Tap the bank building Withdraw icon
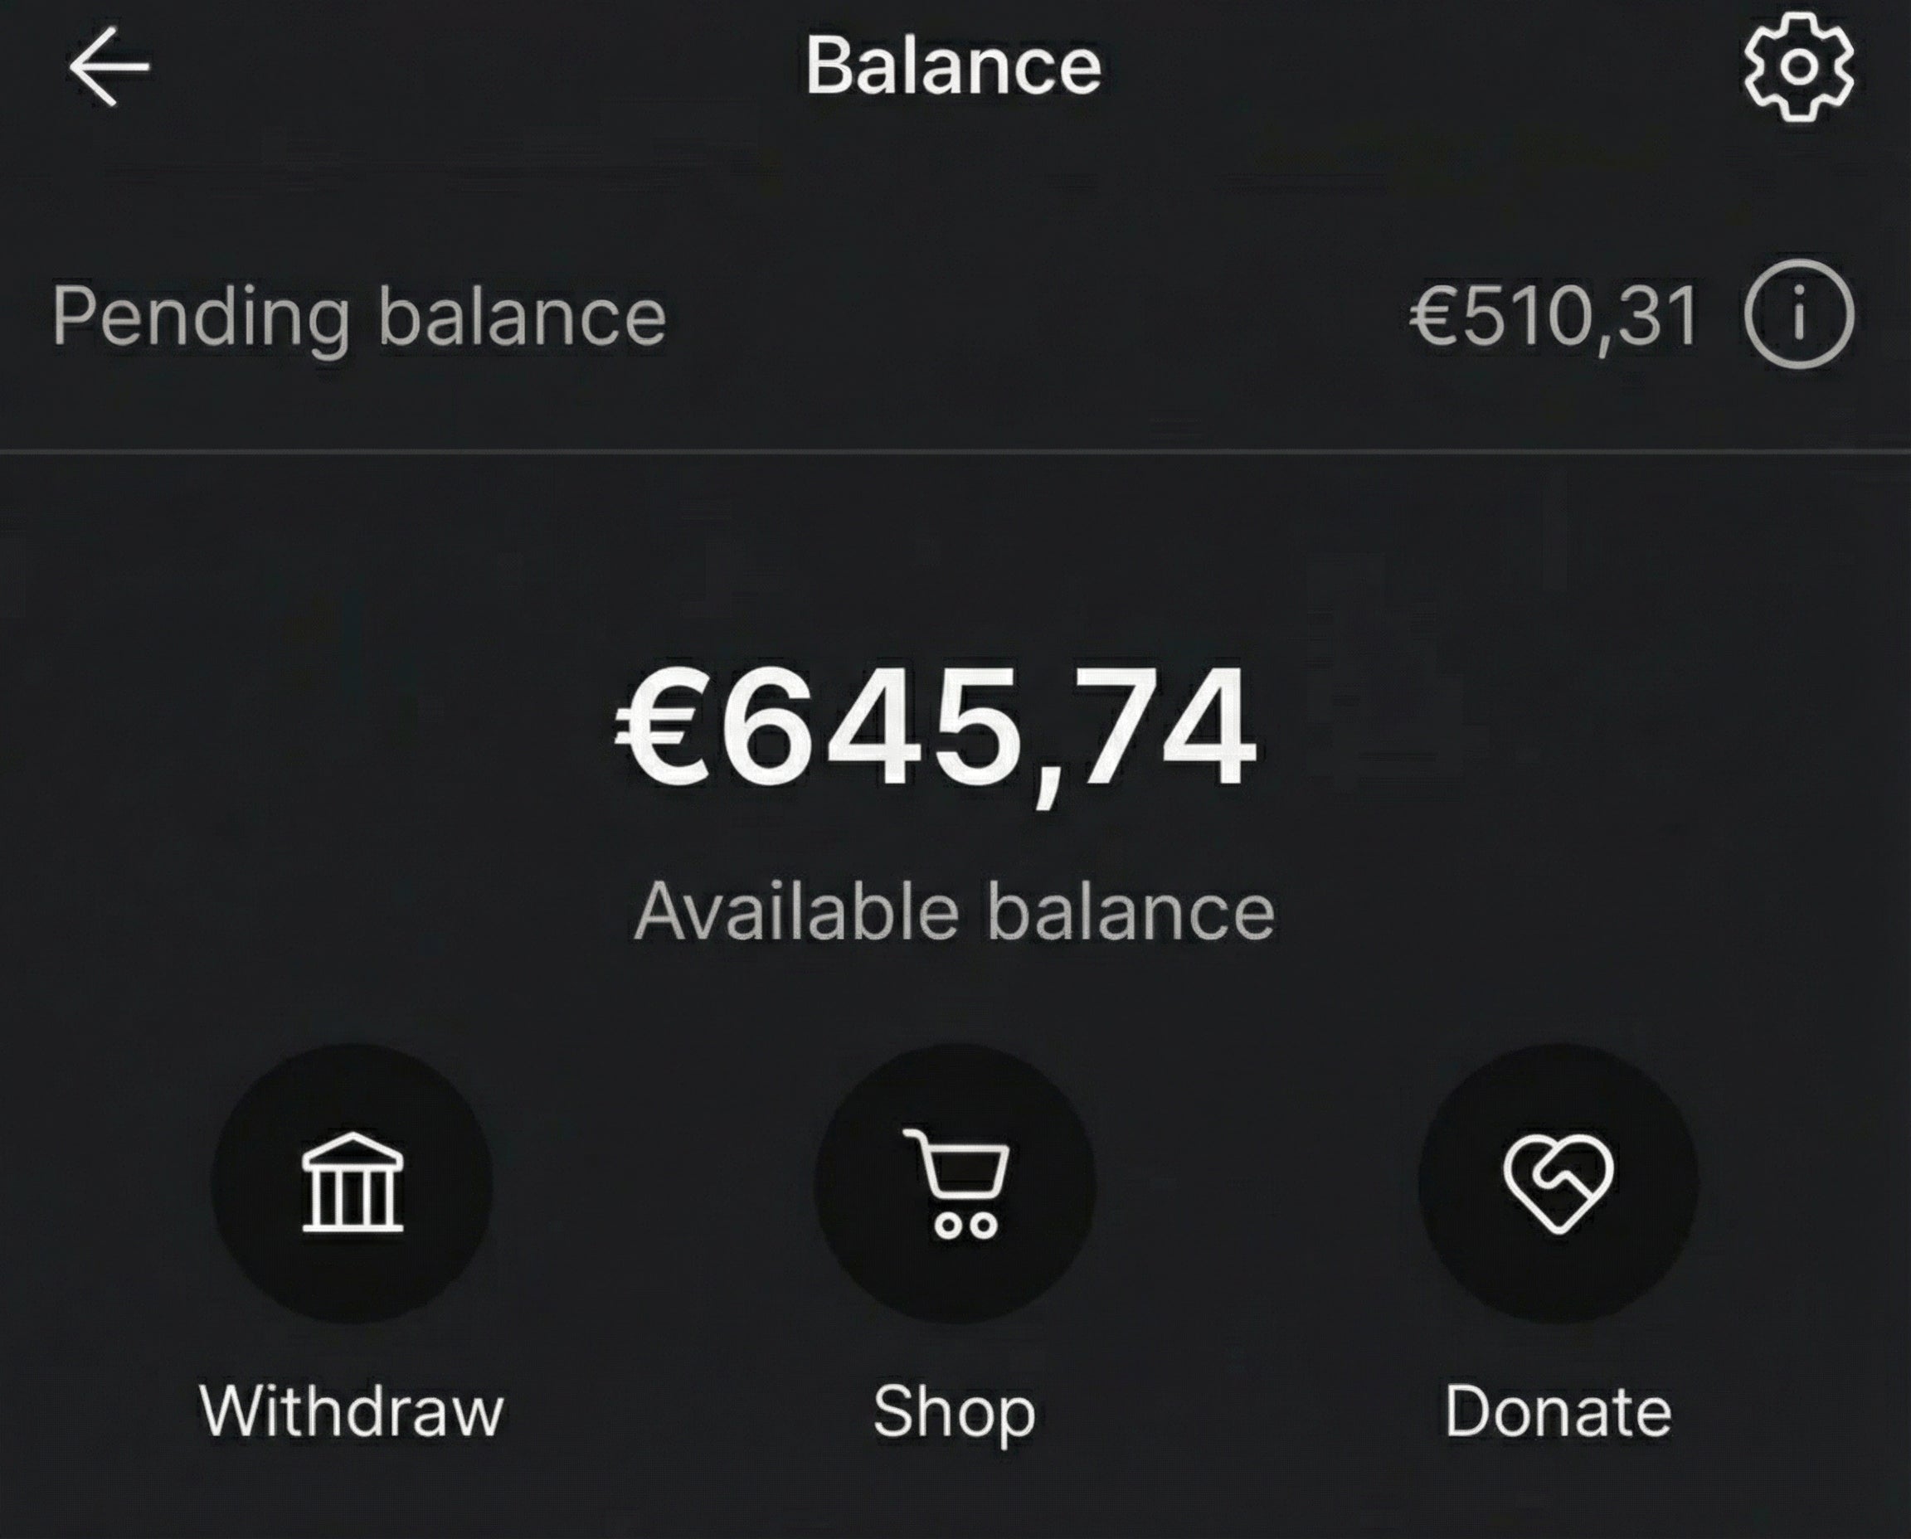 click(352, 1182)
